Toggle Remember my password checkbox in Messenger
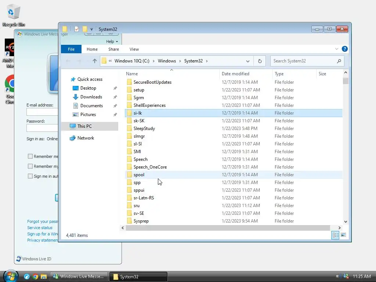 tap(30, 166)
